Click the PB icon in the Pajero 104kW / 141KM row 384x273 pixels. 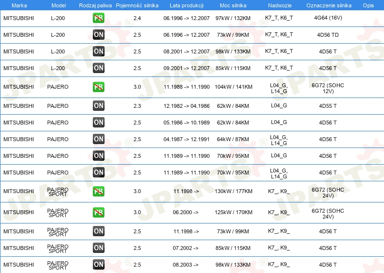[98, 87]
